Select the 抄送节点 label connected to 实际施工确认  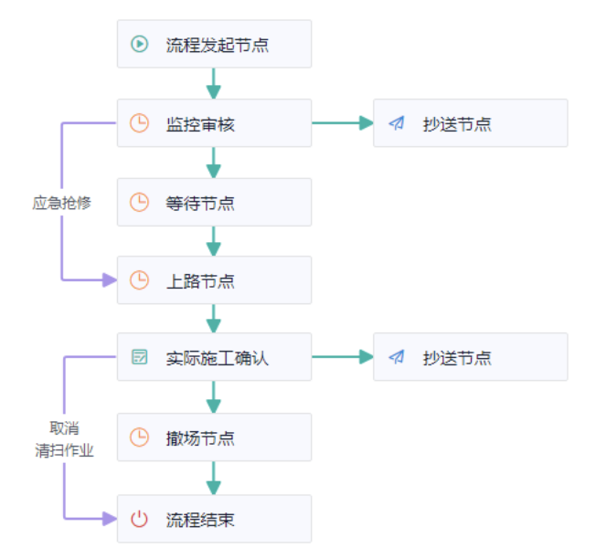pos(457,357)
